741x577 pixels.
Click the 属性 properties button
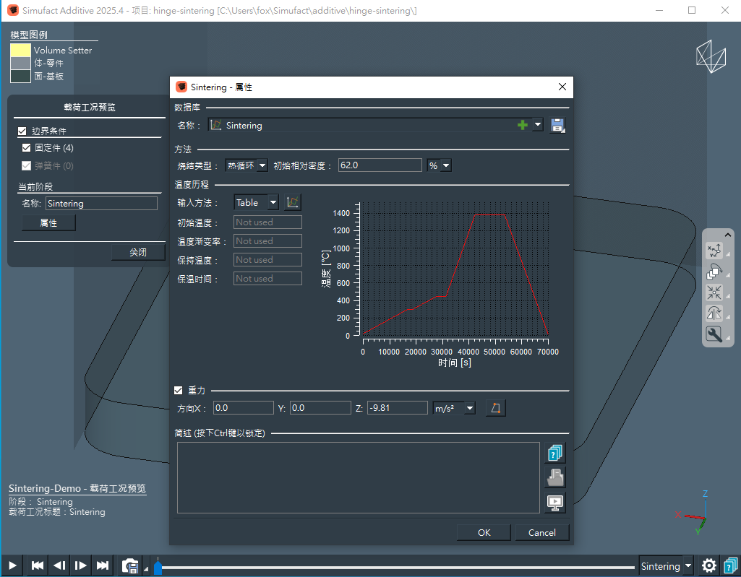tap(48, 223)
